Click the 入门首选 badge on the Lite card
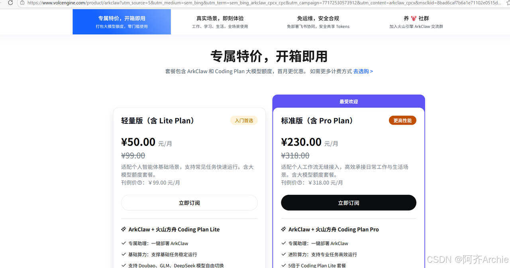This screenshot has height=268, width=510. pos(243,120)
